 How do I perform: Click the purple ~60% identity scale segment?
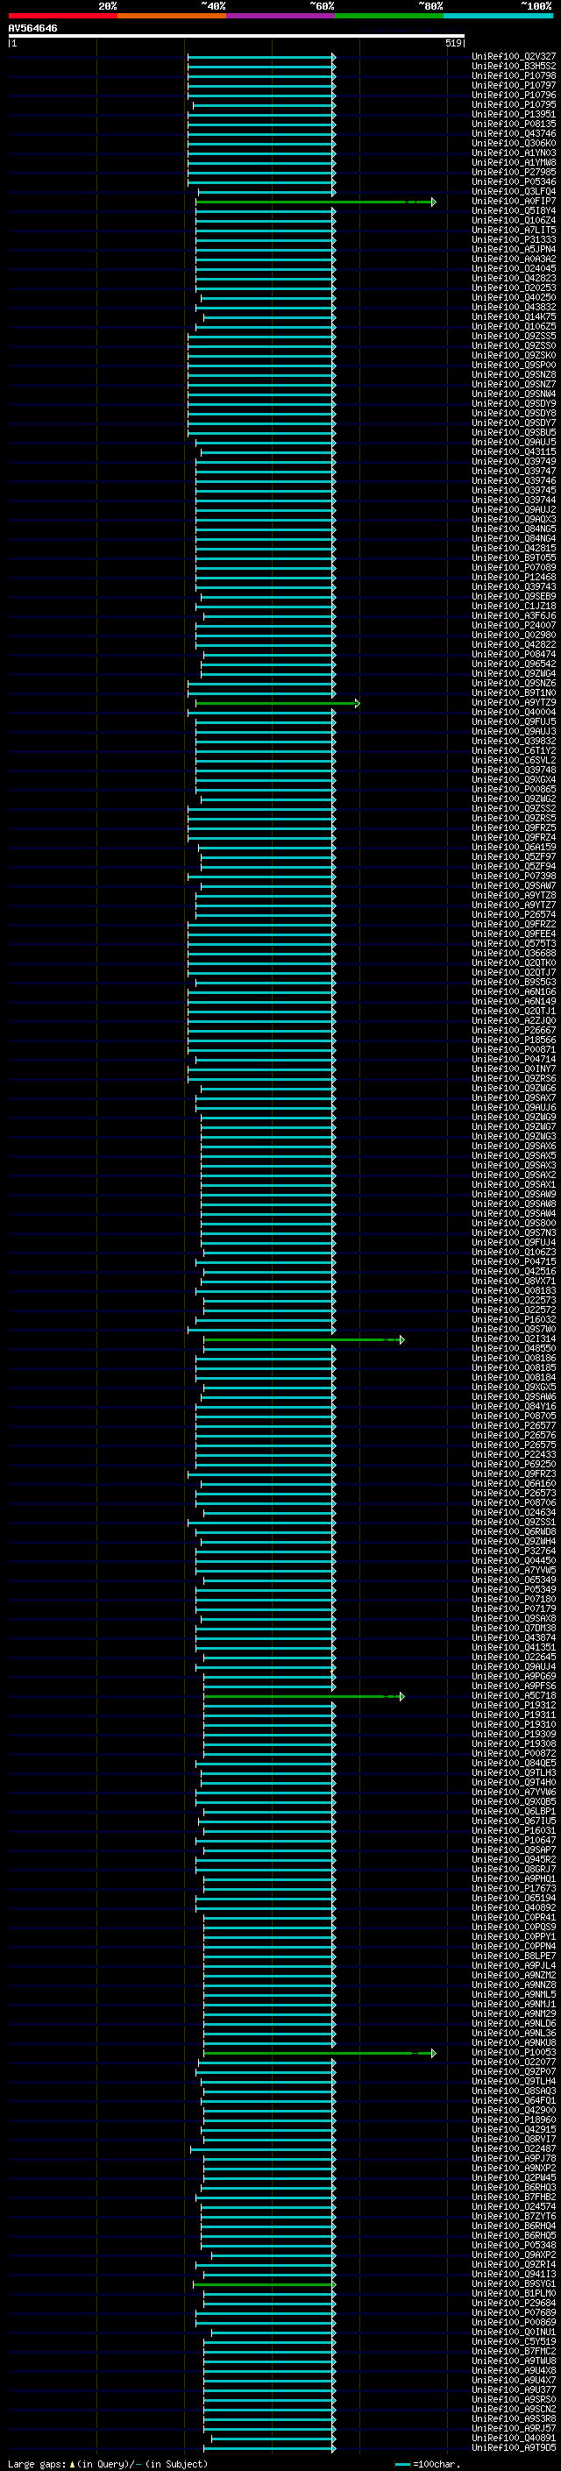click(x=280, y=16)
